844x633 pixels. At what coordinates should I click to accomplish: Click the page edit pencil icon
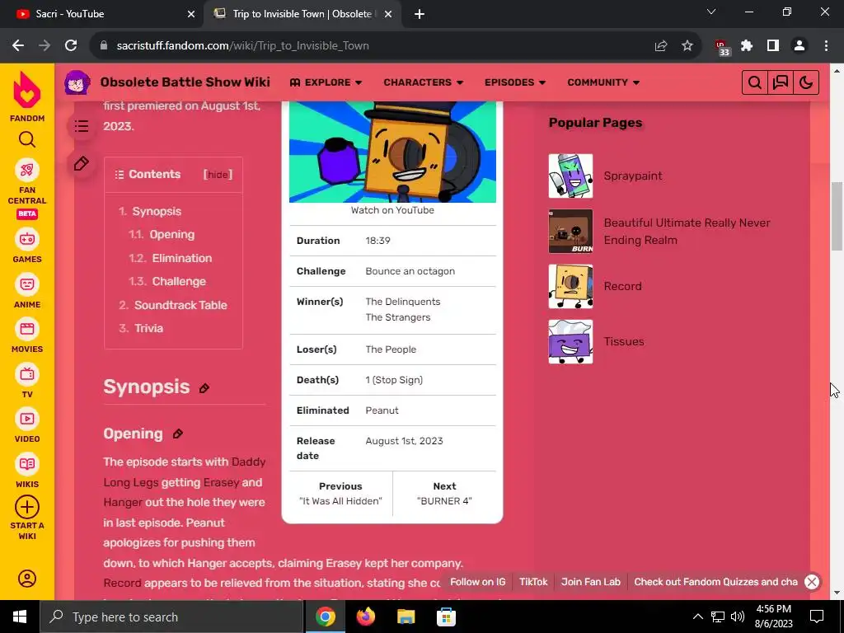click(x=82, y=164)
